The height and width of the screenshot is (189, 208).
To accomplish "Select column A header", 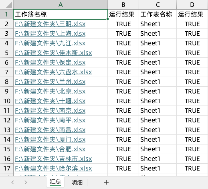I will coord(61,5).
